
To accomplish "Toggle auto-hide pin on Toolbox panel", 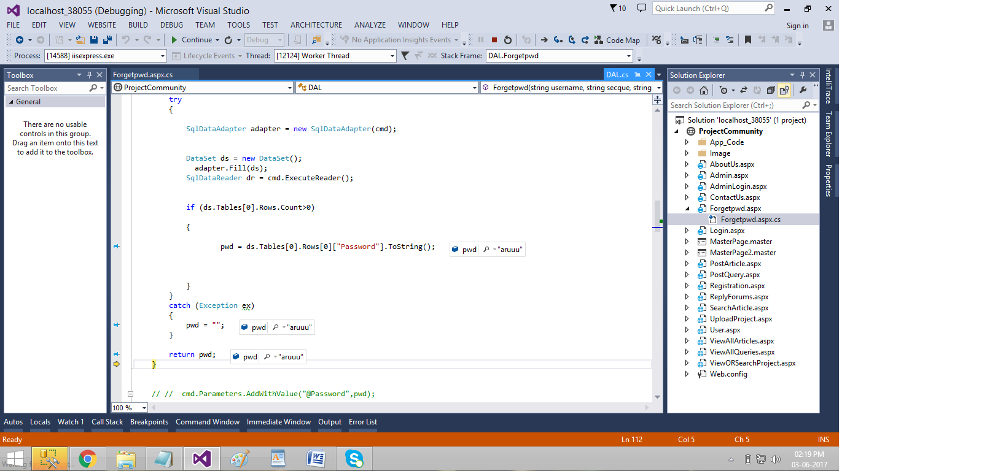I will pyautogui.click(x=89, y=75).
